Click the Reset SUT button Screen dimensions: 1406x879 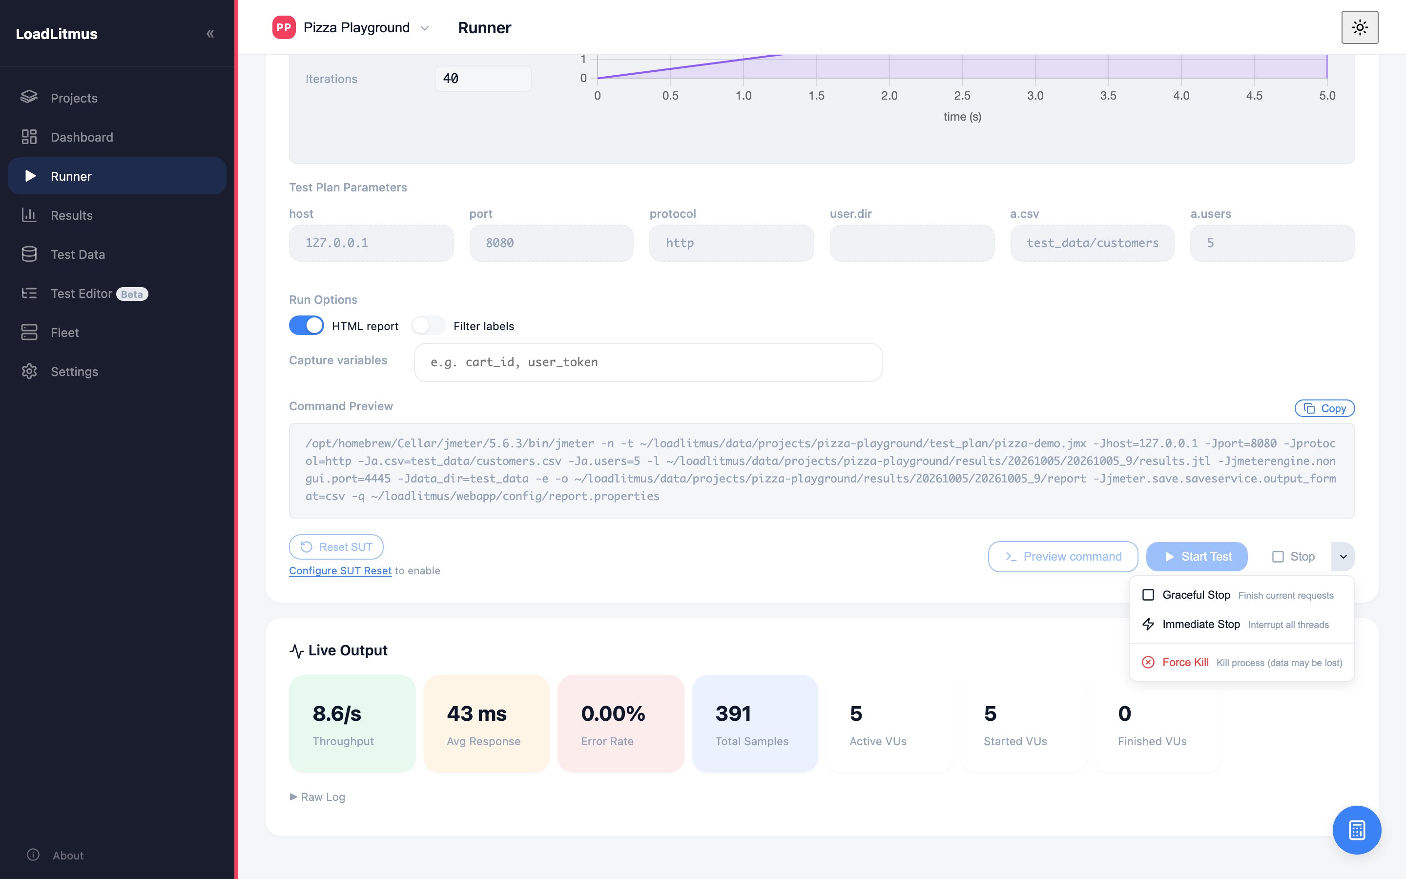click(x=336, y=546)
